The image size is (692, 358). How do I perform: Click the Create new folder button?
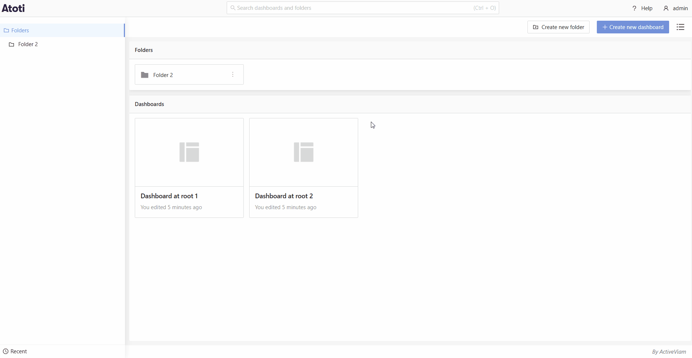558,27
